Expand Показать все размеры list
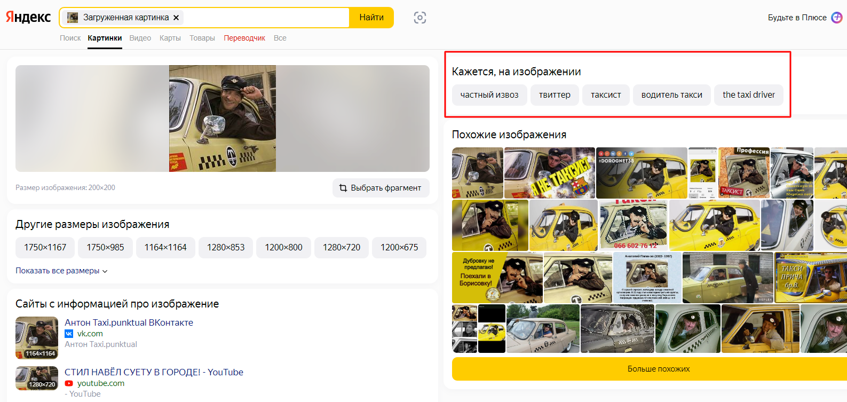Screen dimensions: 847x402 coord(61,271)
